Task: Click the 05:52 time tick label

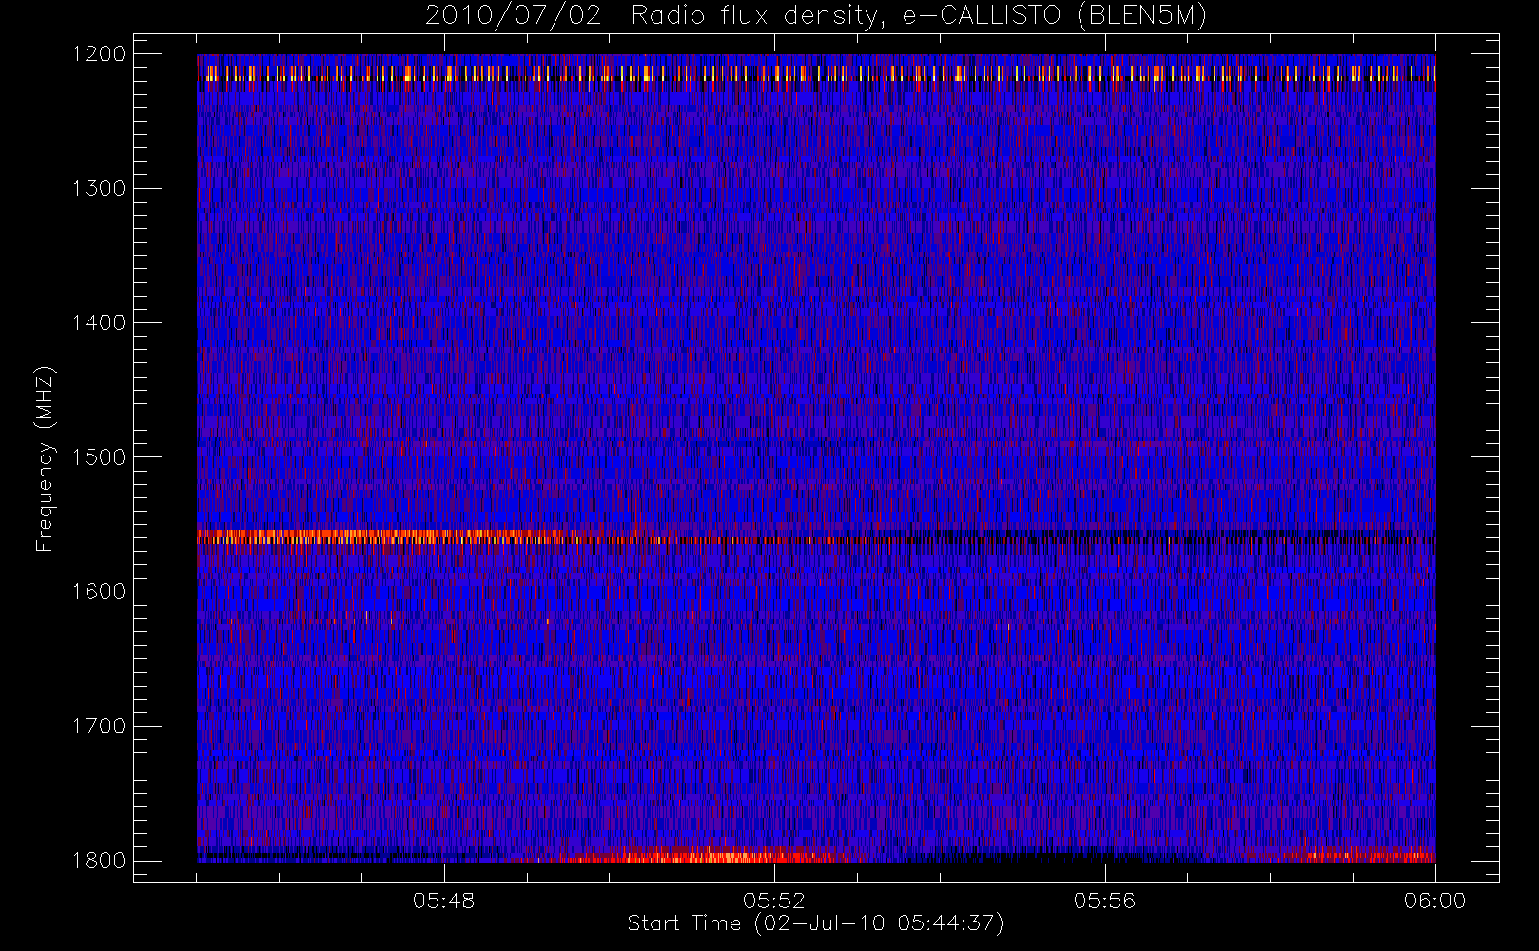Action: pos(774,901)
